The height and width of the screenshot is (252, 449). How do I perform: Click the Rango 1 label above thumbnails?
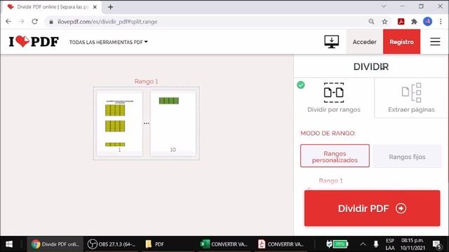[146, 81]
